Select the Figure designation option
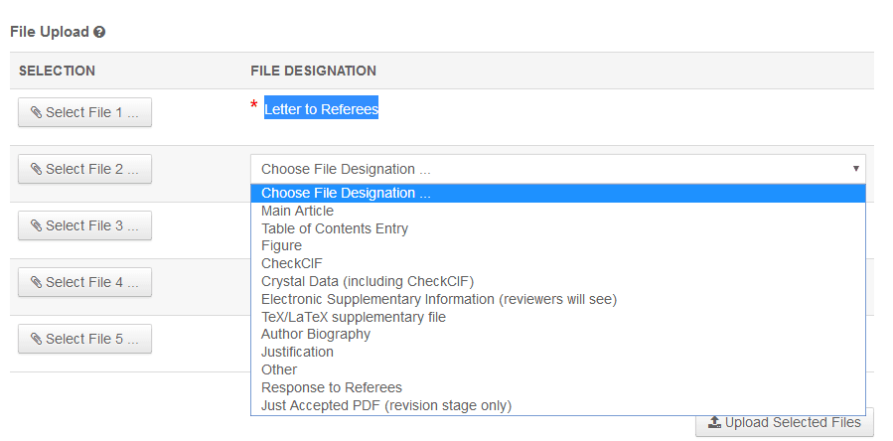Screen dimensions: 893x441 (x=281, y=245)
